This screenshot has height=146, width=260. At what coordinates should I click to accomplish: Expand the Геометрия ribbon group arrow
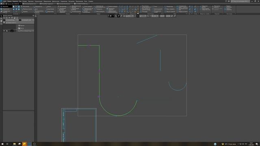(55, 14)
